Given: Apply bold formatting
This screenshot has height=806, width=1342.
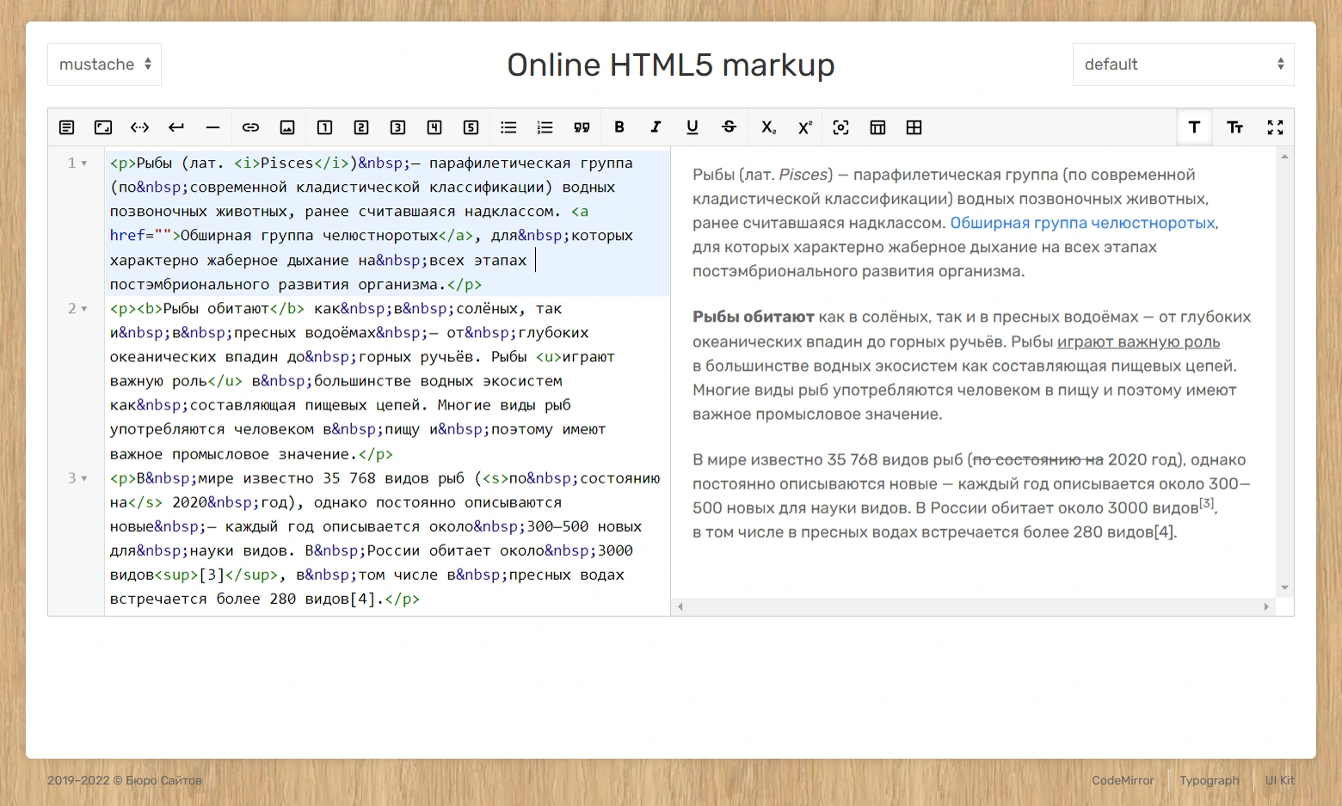Looking at the screenshot, I should 619,127.
